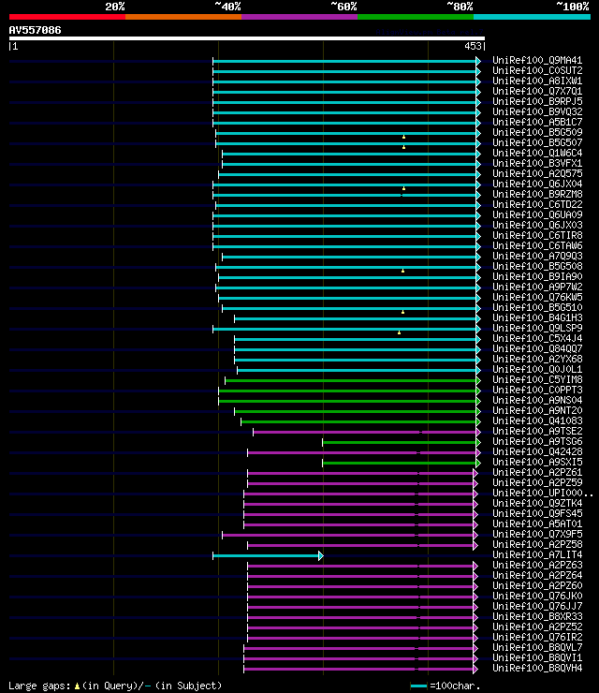Click the UniRef100_C6TIR8 label
The width and height of the screenshot is (599, 693).
[537, 235]
